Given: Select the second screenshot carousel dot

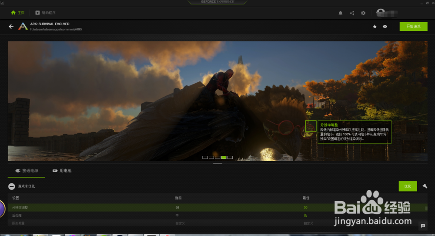Looking at the screenshot, I should coord(211,158).
